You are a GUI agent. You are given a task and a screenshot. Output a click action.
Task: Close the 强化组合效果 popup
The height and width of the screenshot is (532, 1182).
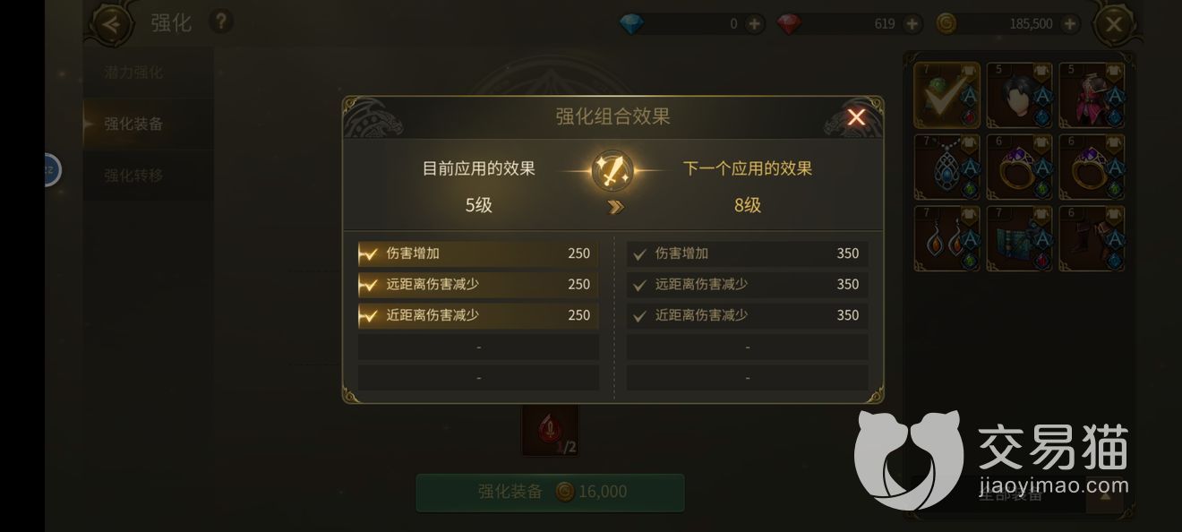pyautogui.click(x=856, y=117)
